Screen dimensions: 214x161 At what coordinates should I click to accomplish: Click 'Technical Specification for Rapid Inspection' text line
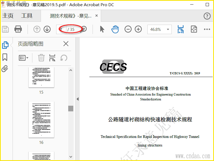pos(150,137)
